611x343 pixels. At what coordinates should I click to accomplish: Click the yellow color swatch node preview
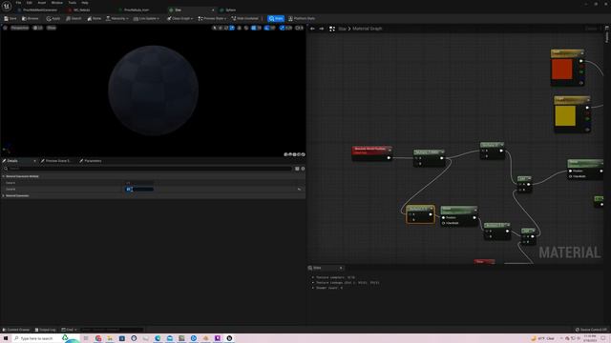(565, 115)
